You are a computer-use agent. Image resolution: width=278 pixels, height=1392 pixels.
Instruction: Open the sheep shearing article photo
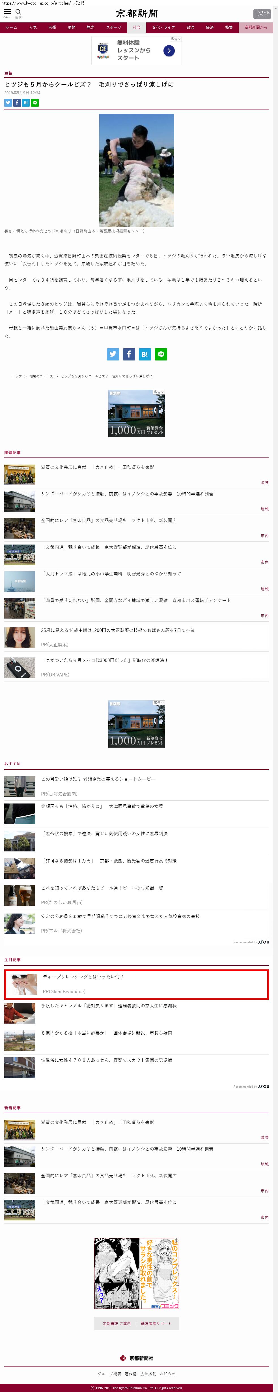[x=136, y=170]
